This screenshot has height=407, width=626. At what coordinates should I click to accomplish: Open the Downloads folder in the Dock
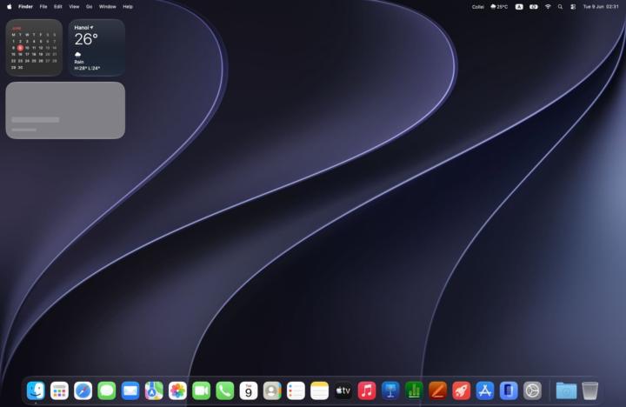(x=566, y=390)
